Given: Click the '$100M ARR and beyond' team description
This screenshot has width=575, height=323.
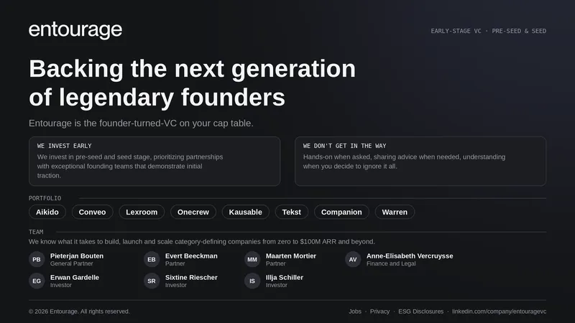Looking at the screenshot, I should (x=202, y=241).
